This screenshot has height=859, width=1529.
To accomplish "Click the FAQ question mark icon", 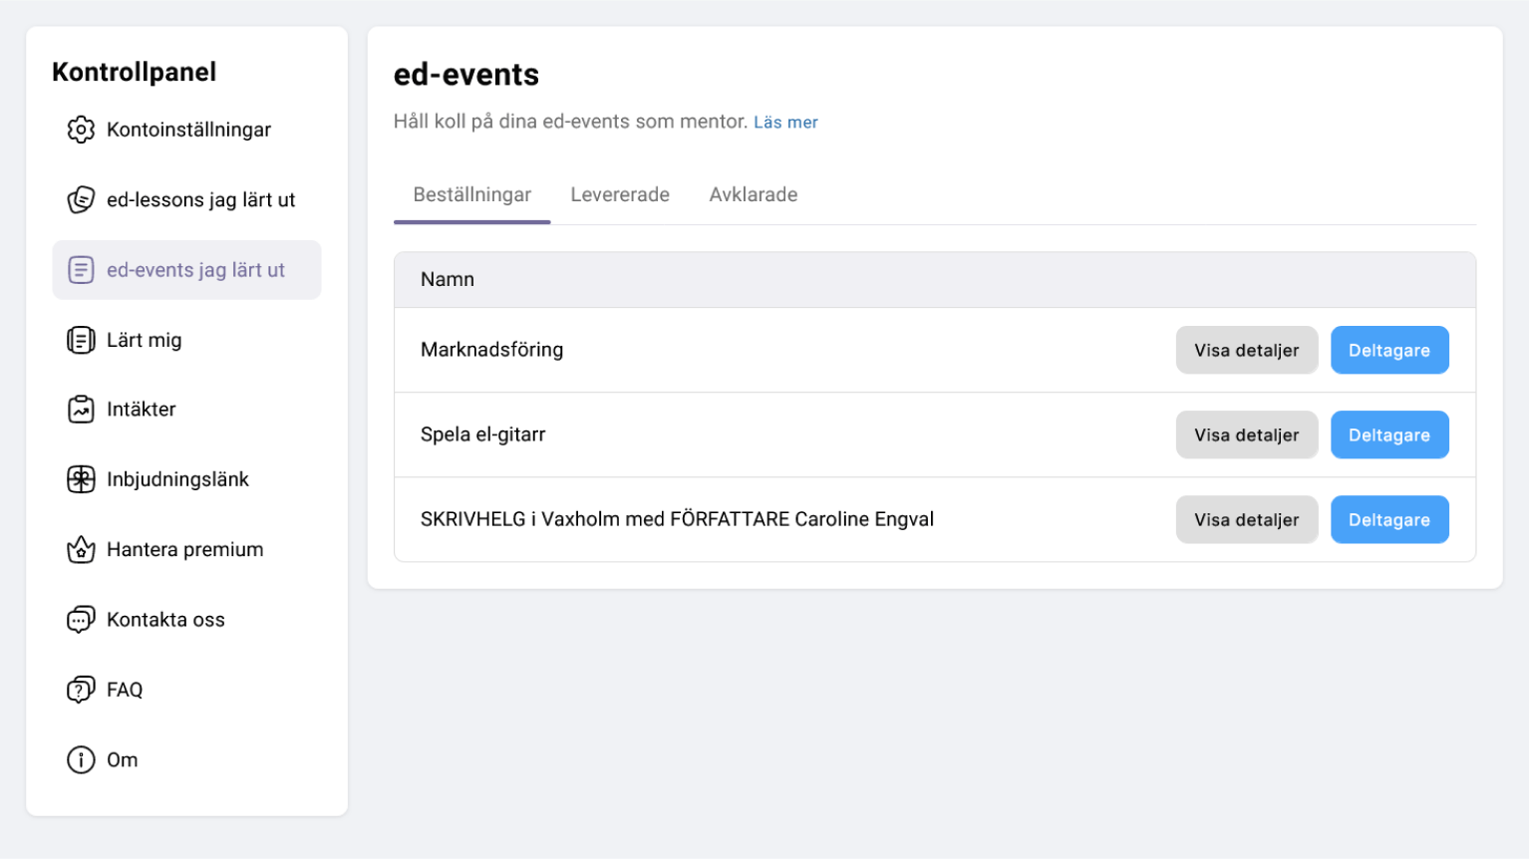I will 81,690.
